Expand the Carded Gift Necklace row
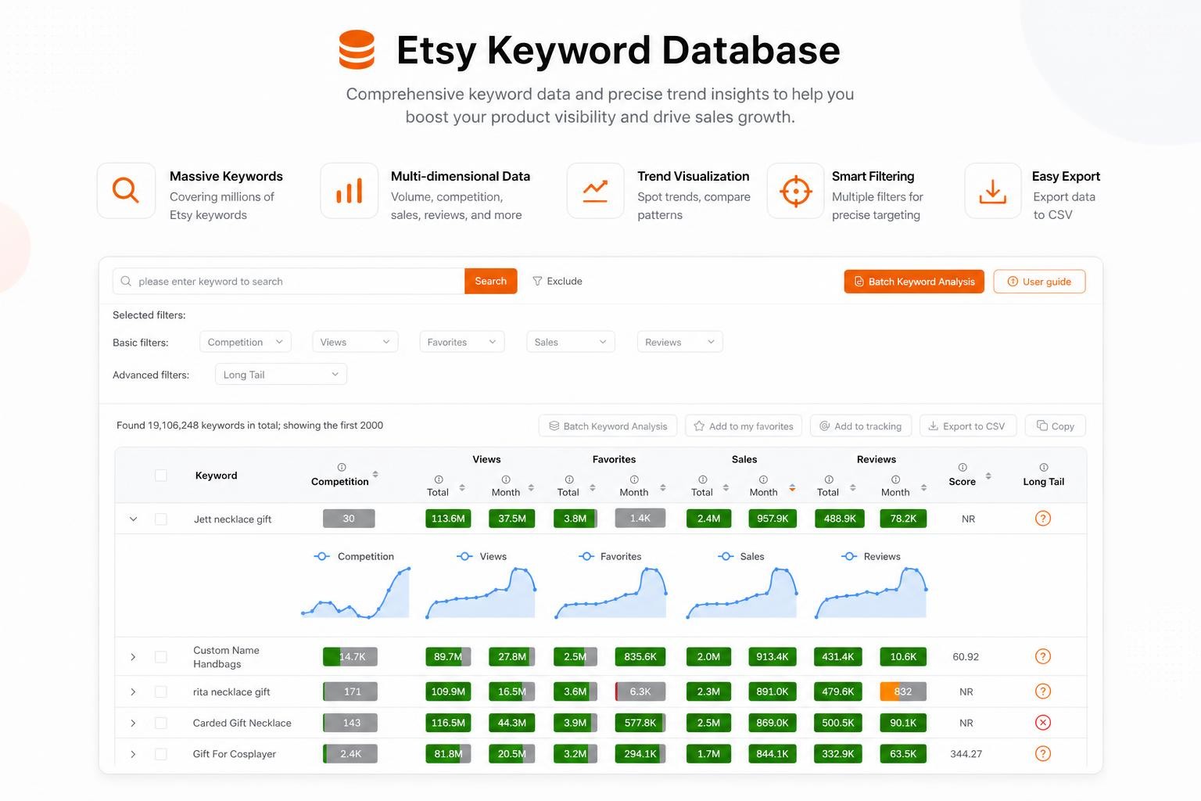 coord(133,723)
